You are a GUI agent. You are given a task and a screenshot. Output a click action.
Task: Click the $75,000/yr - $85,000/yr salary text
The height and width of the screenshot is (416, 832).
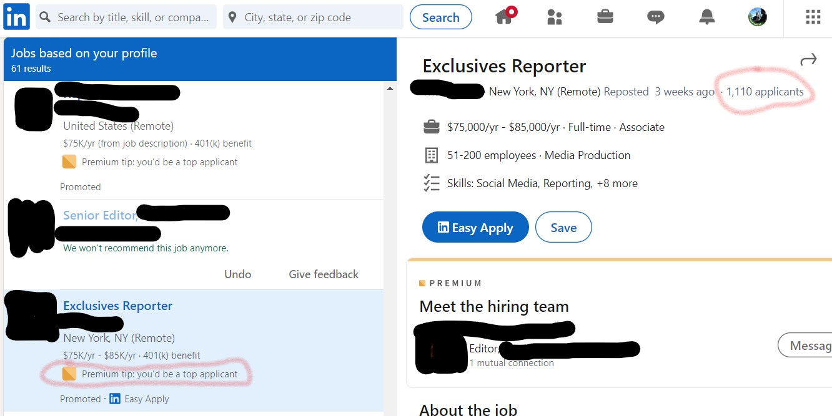click(x=503, y=127)
